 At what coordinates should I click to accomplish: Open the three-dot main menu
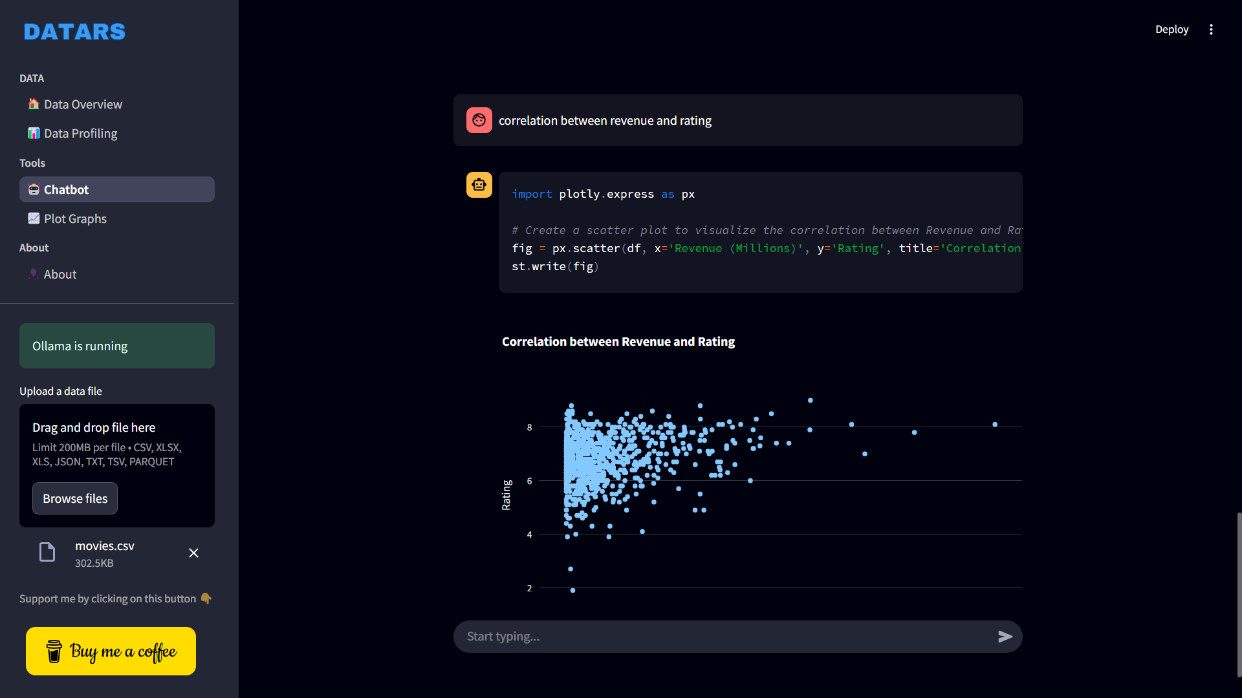tap(1211, 30)
